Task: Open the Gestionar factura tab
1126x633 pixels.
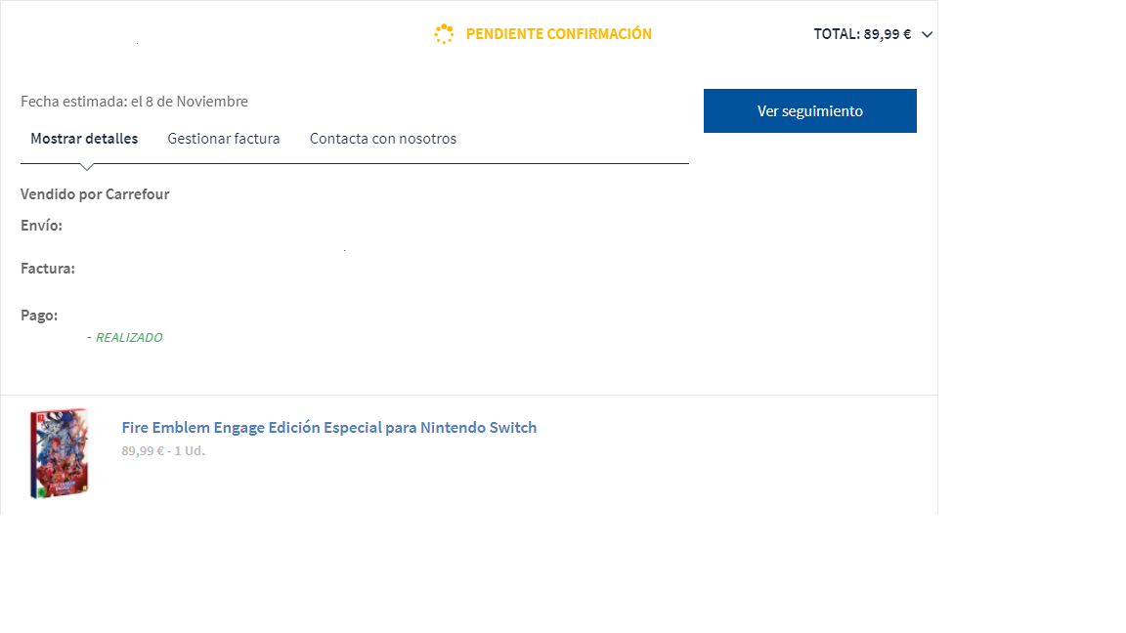Action: point(223,139)
